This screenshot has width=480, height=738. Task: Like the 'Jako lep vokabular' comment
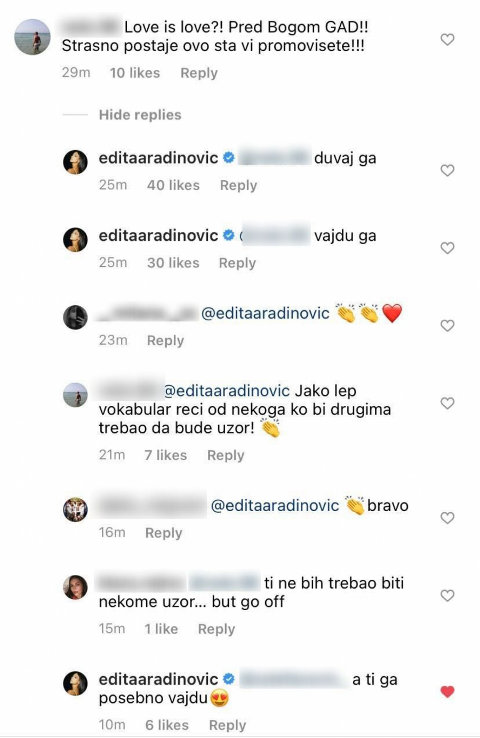point(447,403)
